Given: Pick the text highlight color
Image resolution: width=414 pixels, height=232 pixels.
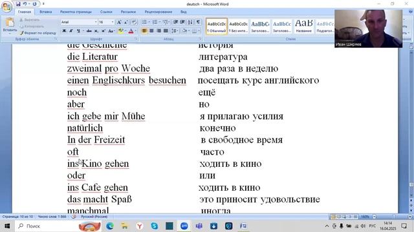Looking at the screenshot, I should pos(121,31).
